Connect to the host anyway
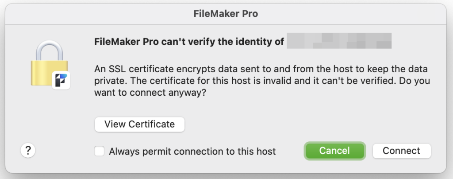Image resolution: width=453 pixels, height=179 pixels. (402, 151)
